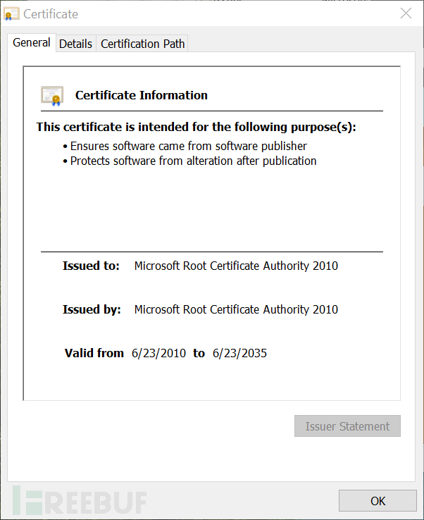The height and width of the screenshot is (520, 424).
Task: Click the certificate icon in title bar
Action: (x=11, y=14)
